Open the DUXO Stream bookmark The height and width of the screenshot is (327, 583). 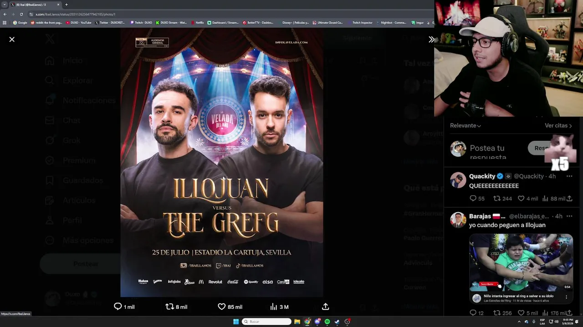pyautogui.click(x=171, y=23)
